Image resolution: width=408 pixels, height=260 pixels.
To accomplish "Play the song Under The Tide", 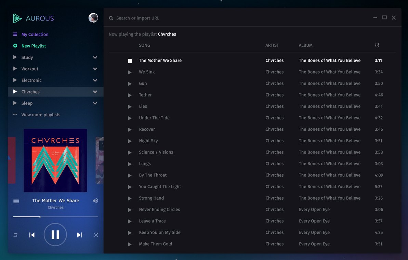I will coord(130,118).
